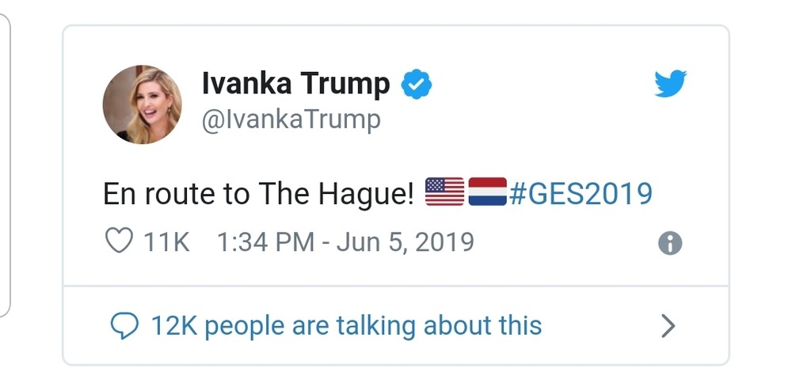Viewport: 792px width, 372px height.
Task: Open the @IvankaTrump handle link
Action: (x=291, y=120)
